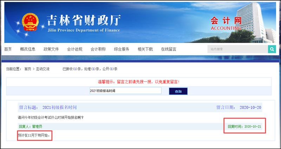
Task: Go to 在线留言 message page
Action: [x=169, y=49]
